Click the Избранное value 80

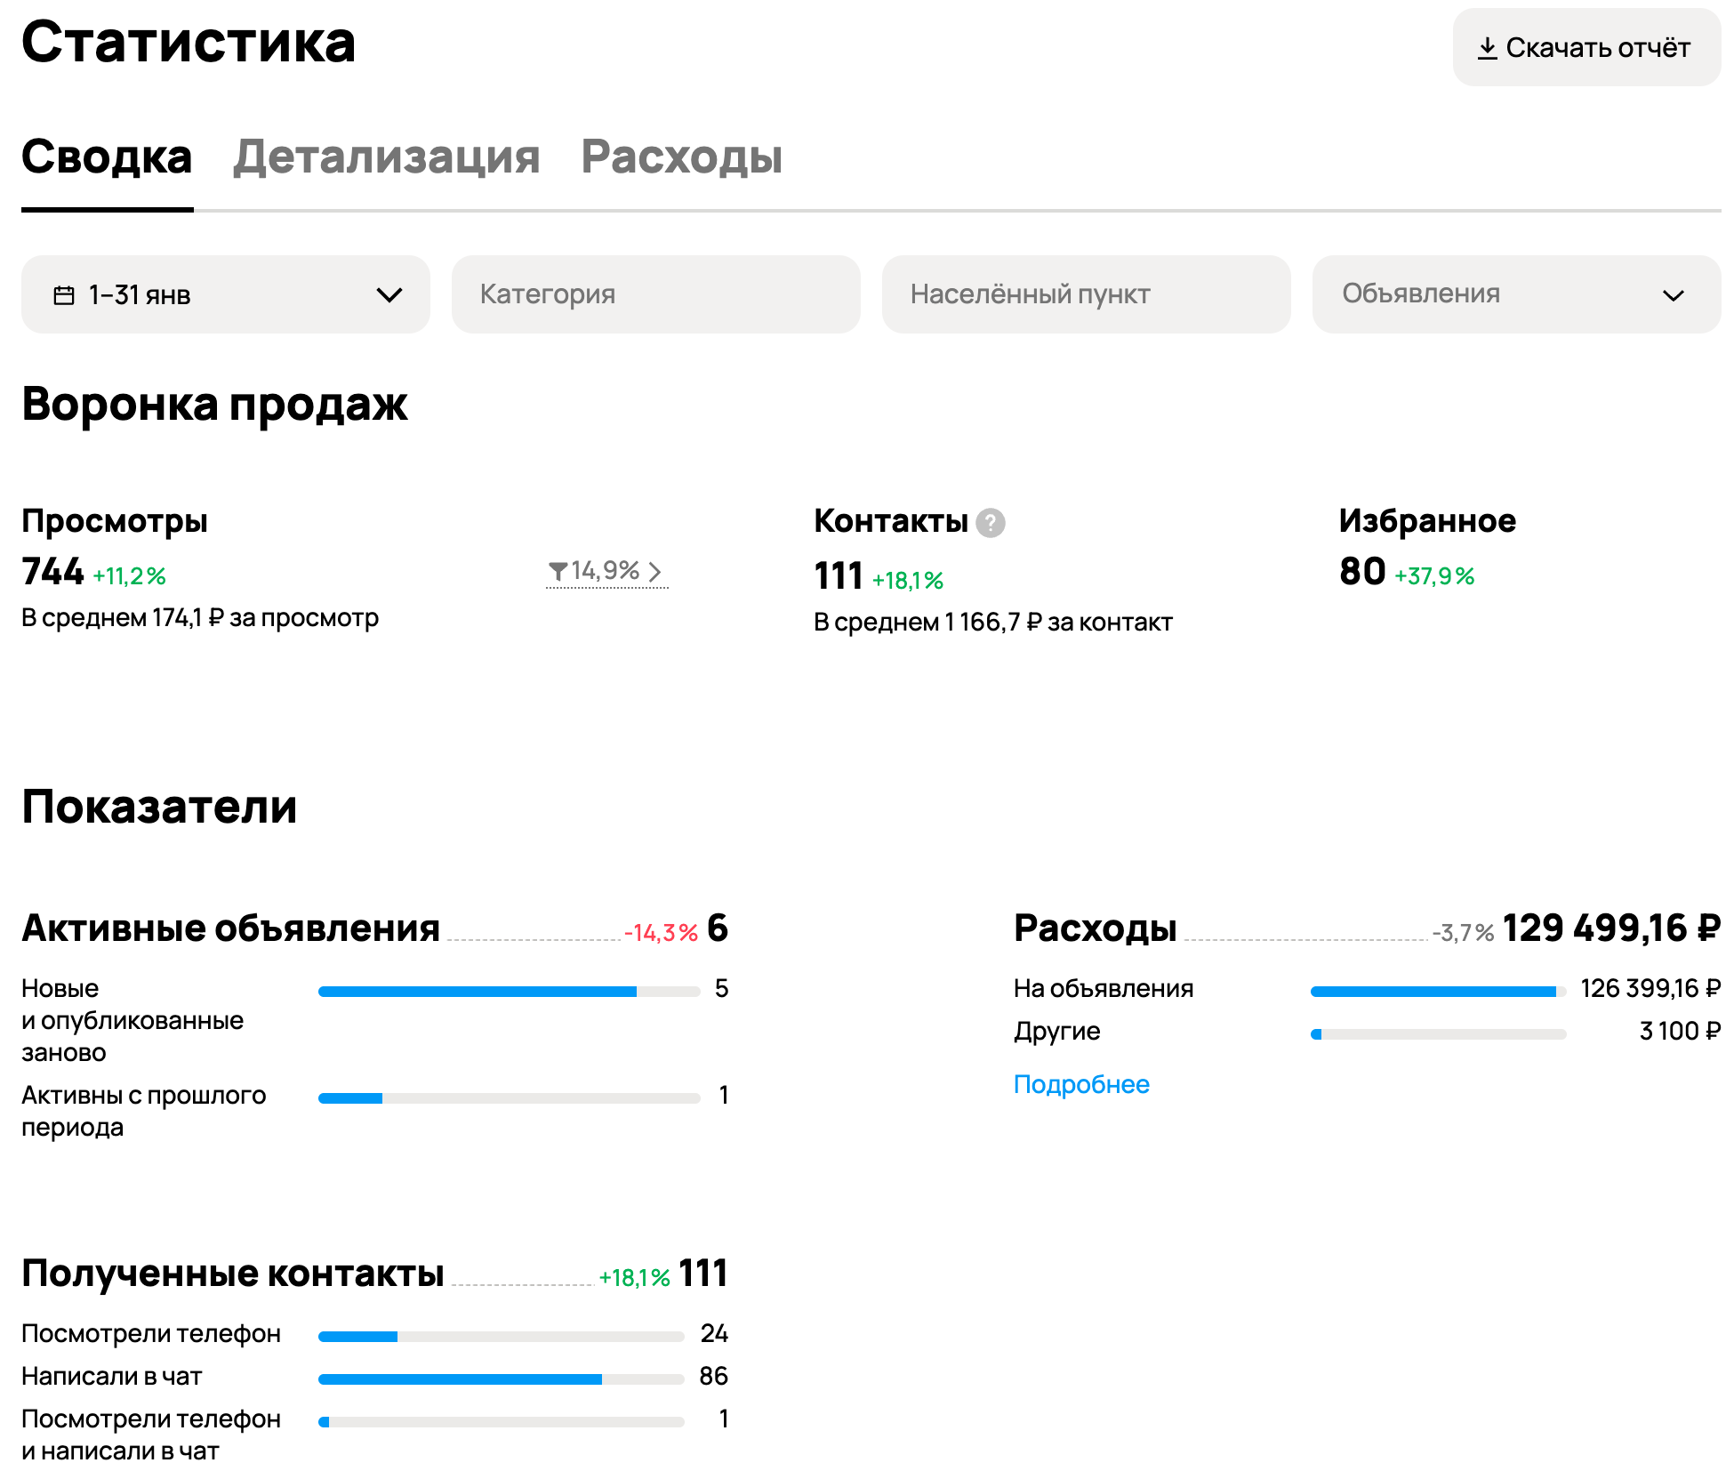point(1361,572)
